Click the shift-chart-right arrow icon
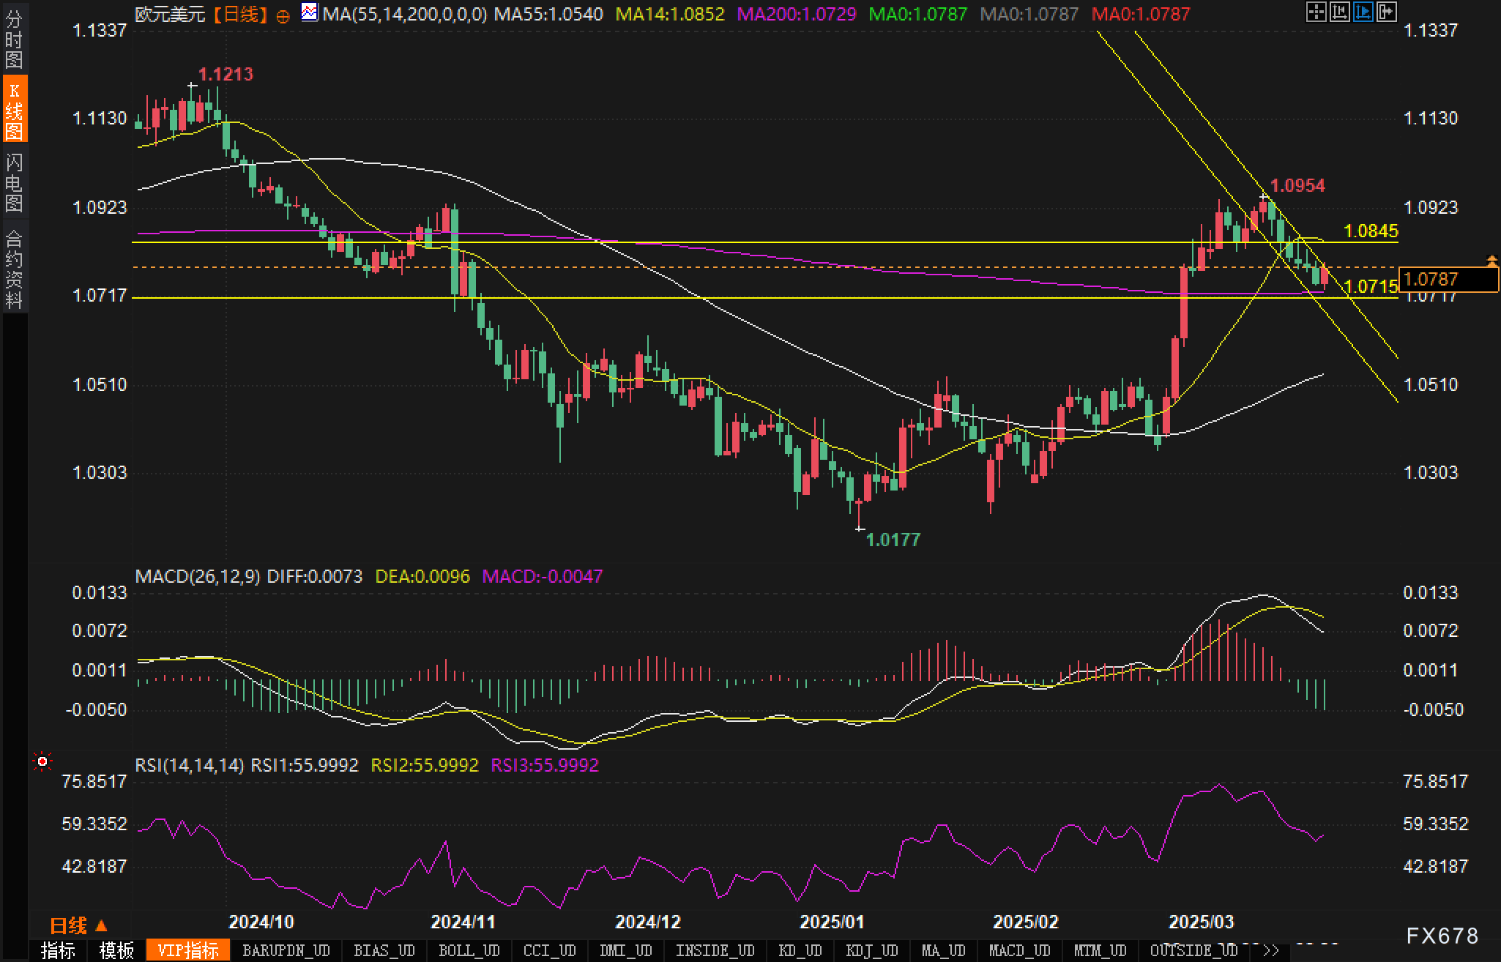Viewport: 1501px width, 962px height. point(1387,12)
